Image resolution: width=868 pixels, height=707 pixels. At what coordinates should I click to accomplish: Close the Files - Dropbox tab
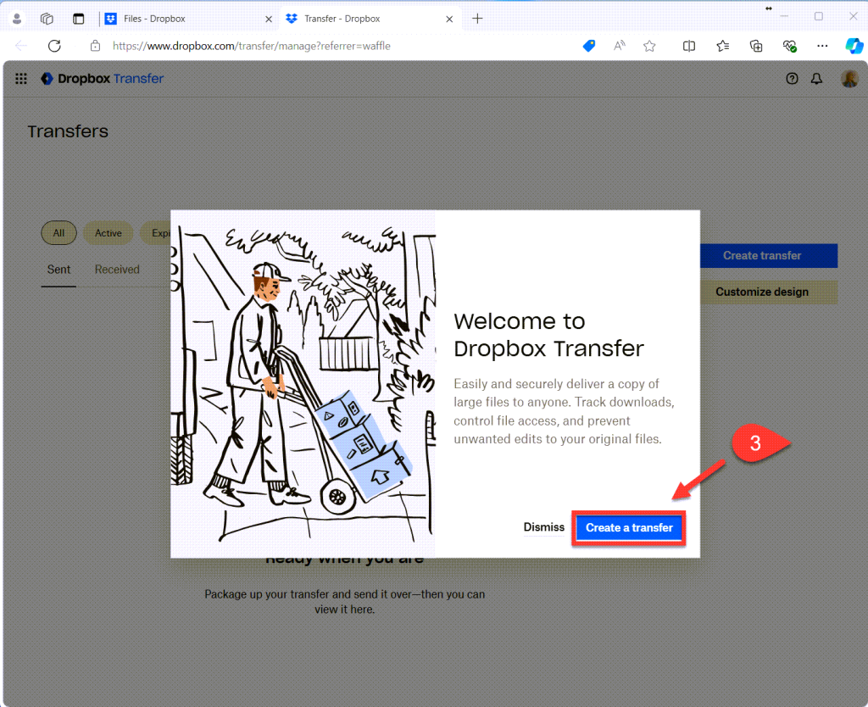269,19
